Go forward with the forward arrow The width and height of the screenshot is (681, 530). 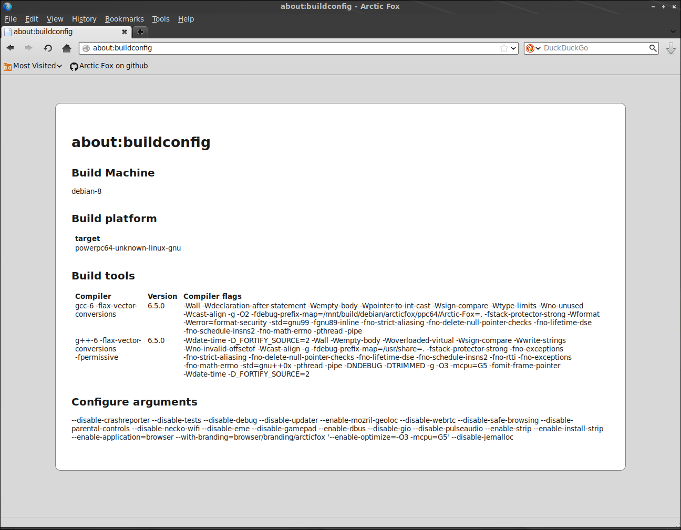29,48
